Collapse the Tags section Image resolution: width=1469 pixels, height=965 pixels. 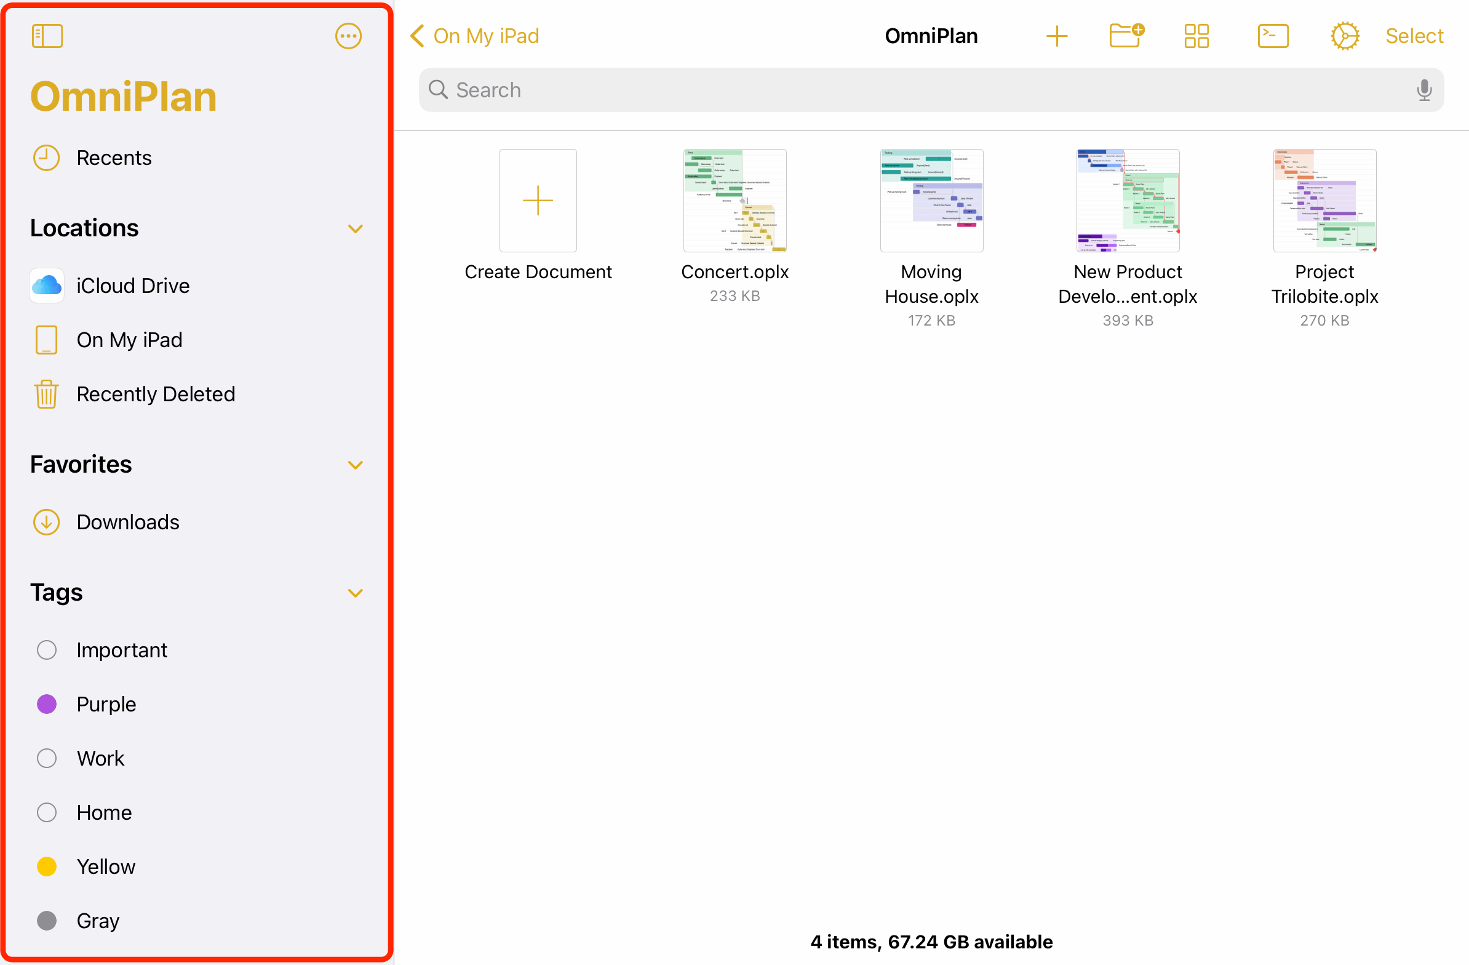pos(355,593)
